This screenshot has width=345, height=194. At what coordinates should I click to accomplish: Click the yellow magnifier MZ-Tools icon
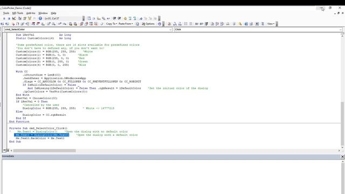[x=240, y=24]
